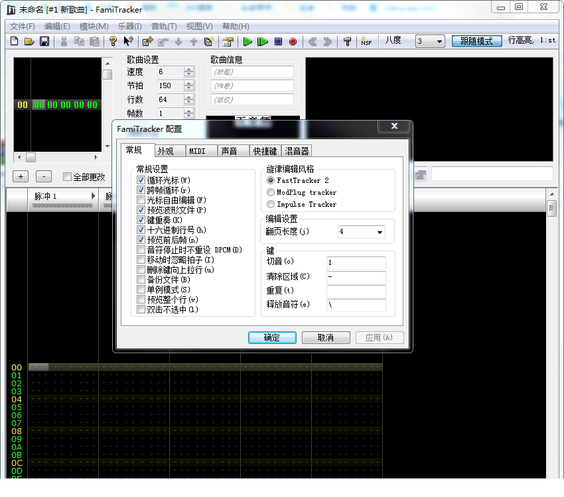
Task: Confirm settings with the 确定 button
Action: pos(272,337)
